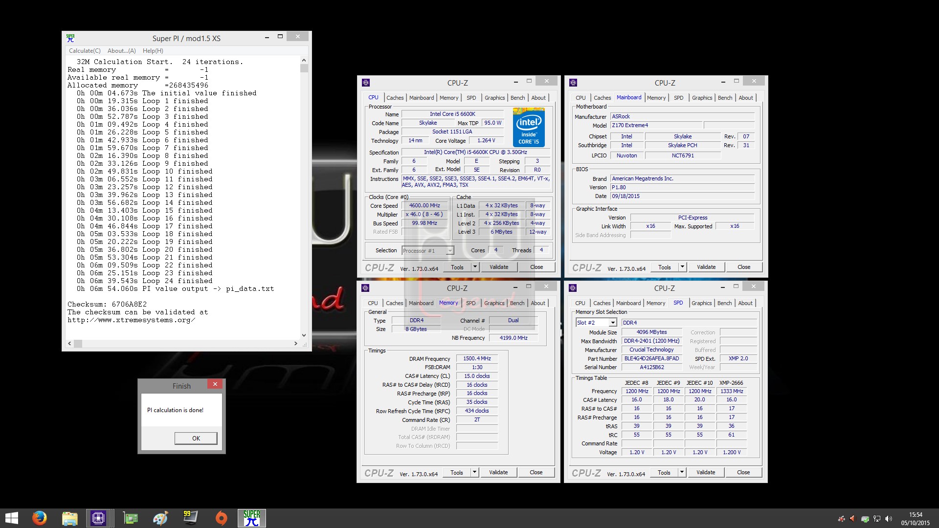Open the green graphics card taskbar app
This screenshot has height=528, width=939.
pyautogui.click(x=131, y=518)
